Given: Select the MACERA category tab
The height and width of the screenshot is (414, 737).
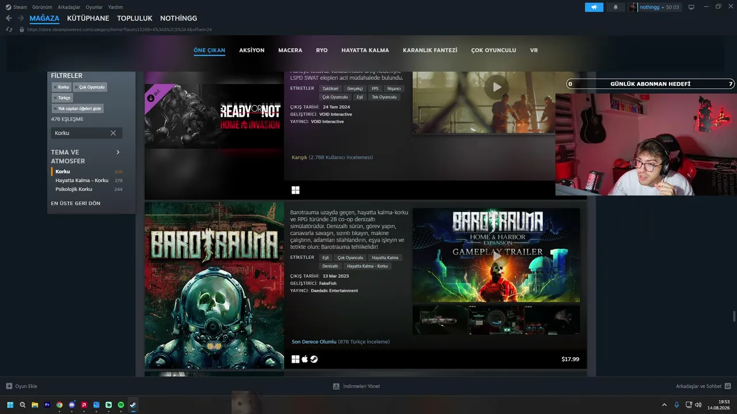Looking at the screenshot, I should (x=290, y=50).
